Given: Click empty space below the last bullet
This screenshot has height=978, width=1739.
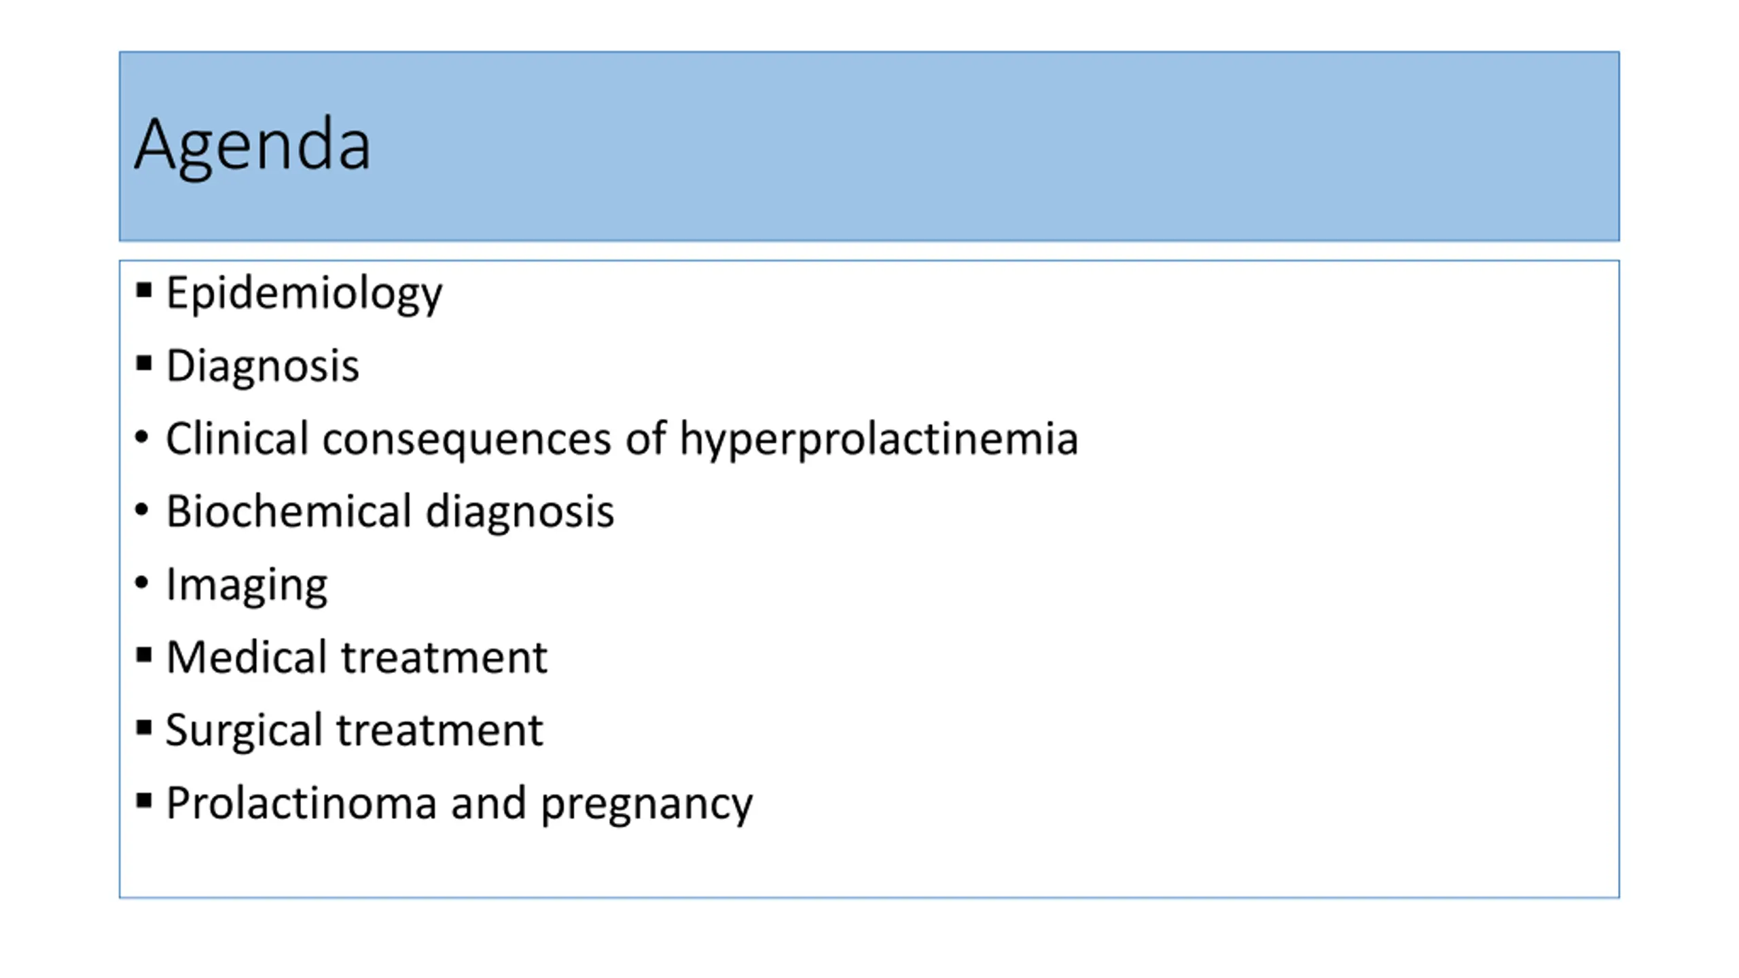Looking at the screenshot, I should 869,863.
